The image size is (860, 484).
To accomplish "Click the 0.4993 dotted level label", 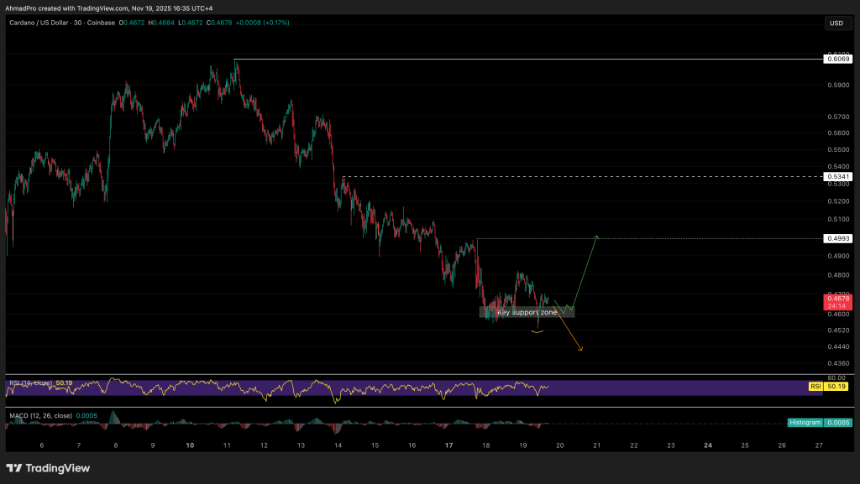I will tap(836, 239).
